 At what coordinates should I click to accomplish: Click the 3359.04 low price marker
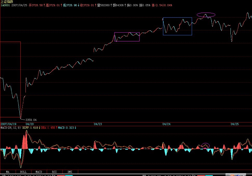tap(31, 120)
